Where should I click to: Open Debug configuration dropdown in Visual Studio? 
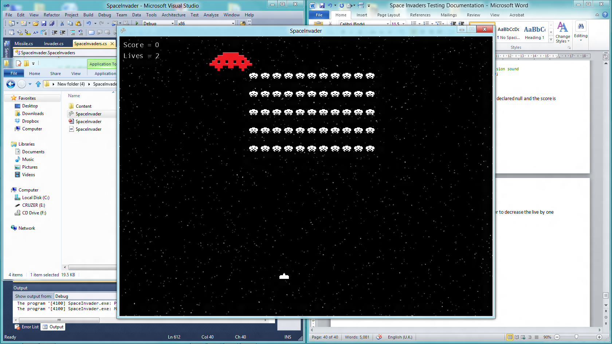[173, 23]
